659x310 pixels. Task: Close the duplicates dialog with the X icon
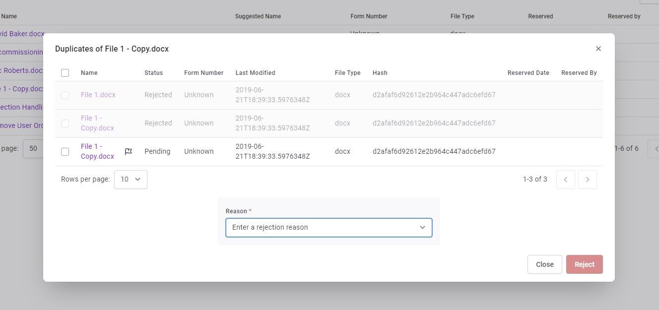click(x=598, y=49)
